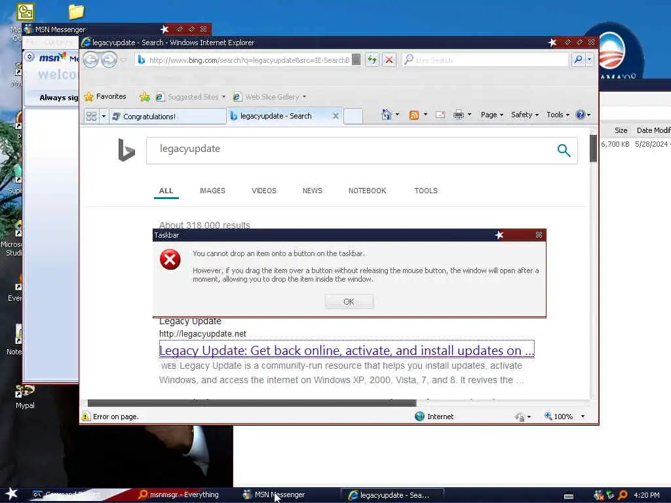Click OK in the Taskbar error dialog

349,301
